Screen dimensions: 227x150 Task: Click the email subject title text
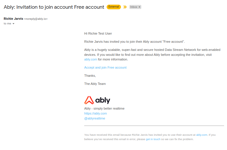54,7
